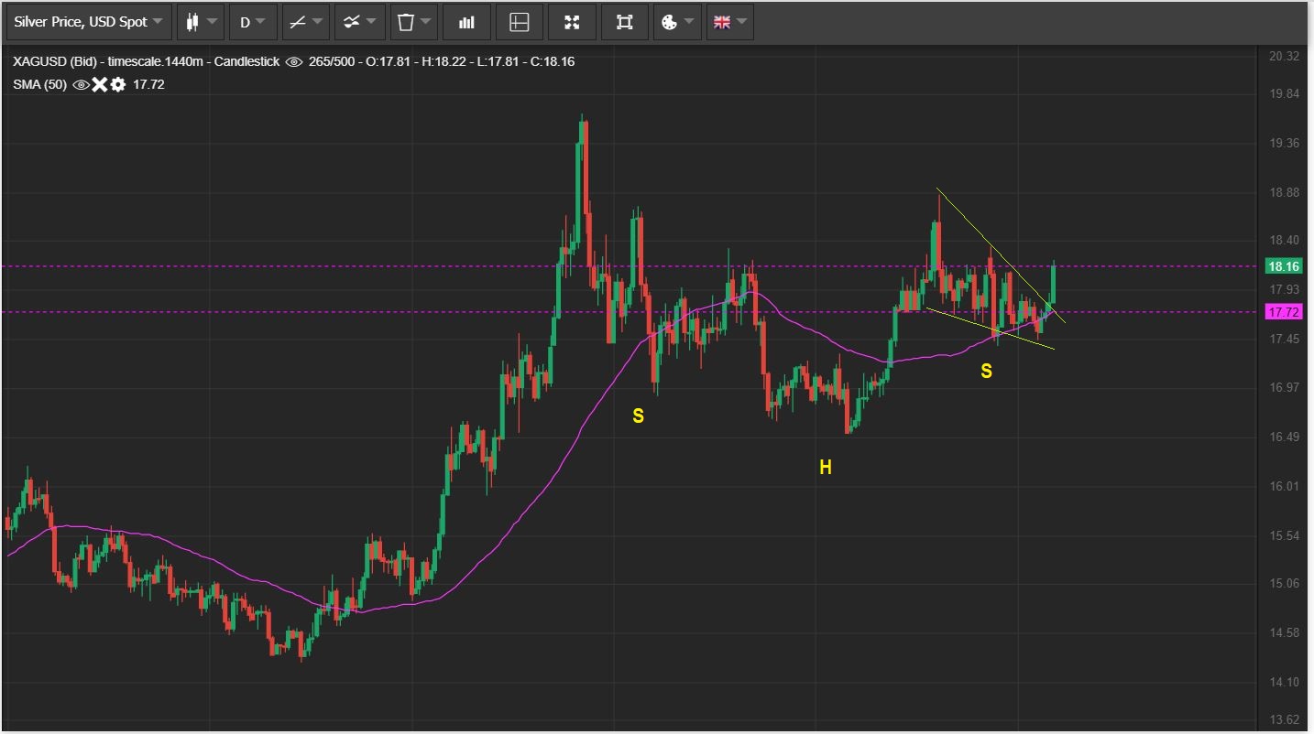Click the 13.62 price axis label
The image size is (1314, 734).
1285,718
